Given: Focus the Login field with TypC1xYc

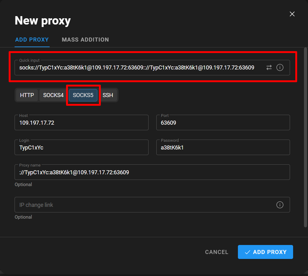Looking at the screenshot, I should click(x=81, y=148).
